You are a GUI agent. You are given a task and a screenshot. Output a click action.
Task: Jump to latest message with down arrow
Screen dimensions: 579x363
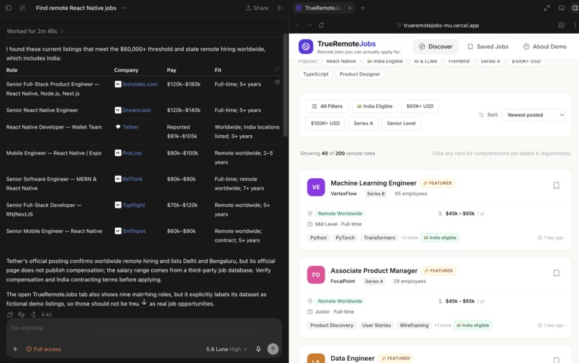144,302
